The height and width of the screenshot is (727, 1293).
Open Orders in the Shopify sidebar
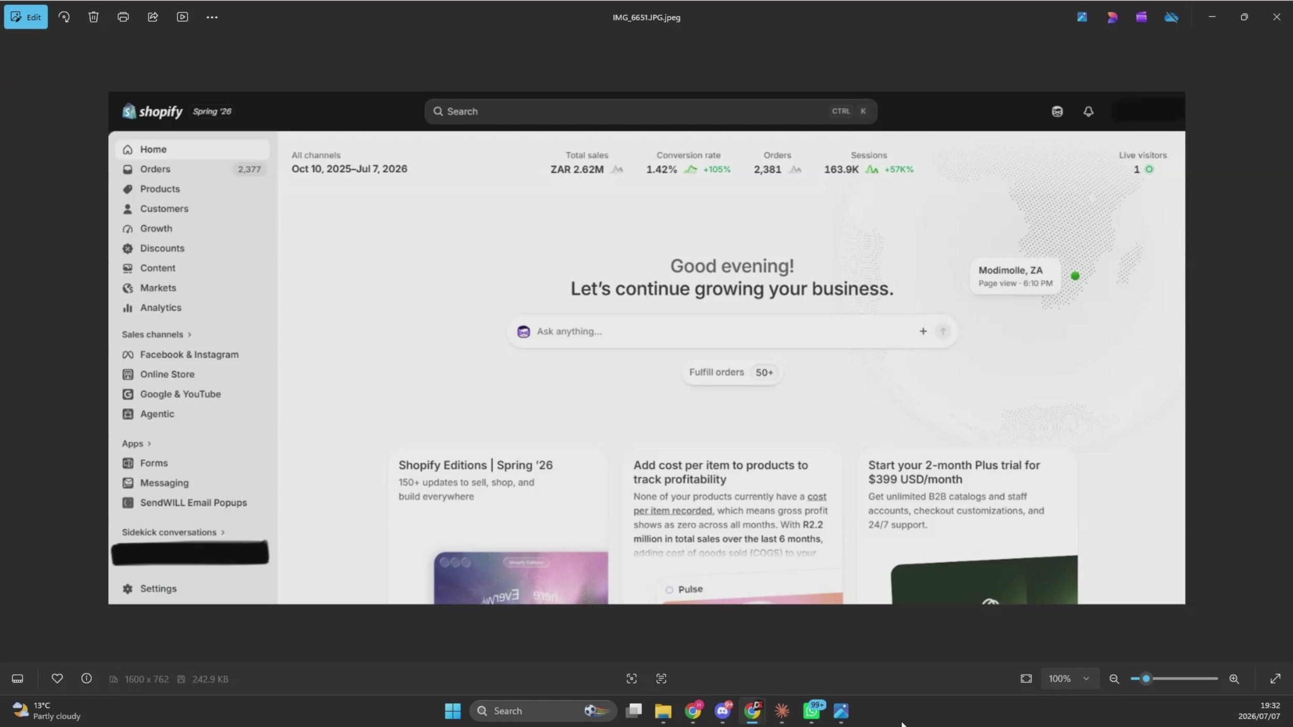[192, 169]
